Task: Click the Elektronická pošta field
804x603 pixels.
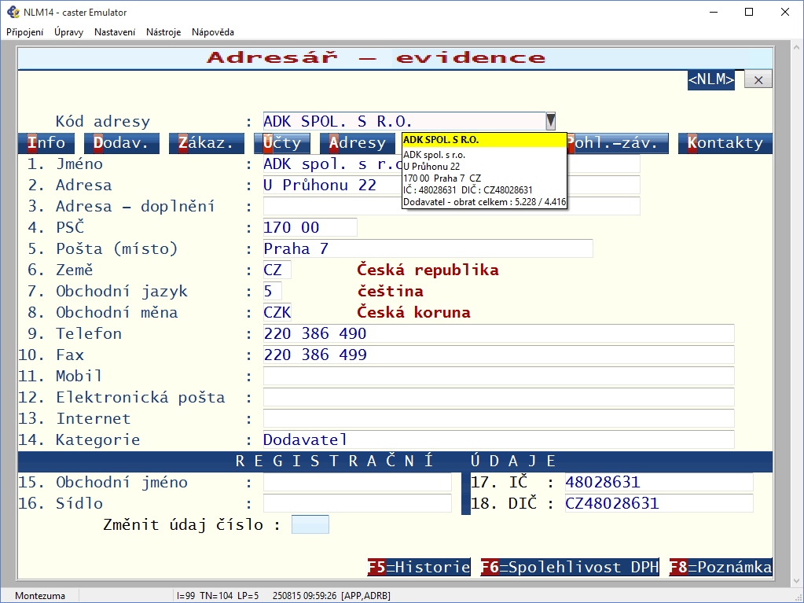Action: [x=498, y=397]
